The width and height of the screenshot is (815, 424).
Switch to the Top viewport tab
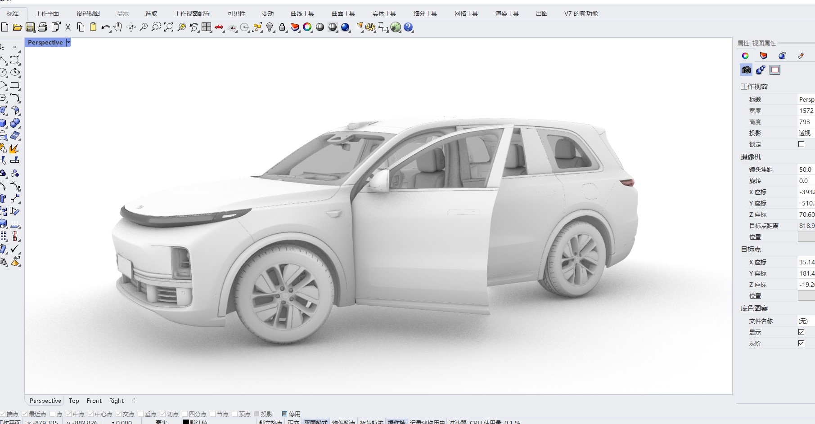click(x=74, y=401)
